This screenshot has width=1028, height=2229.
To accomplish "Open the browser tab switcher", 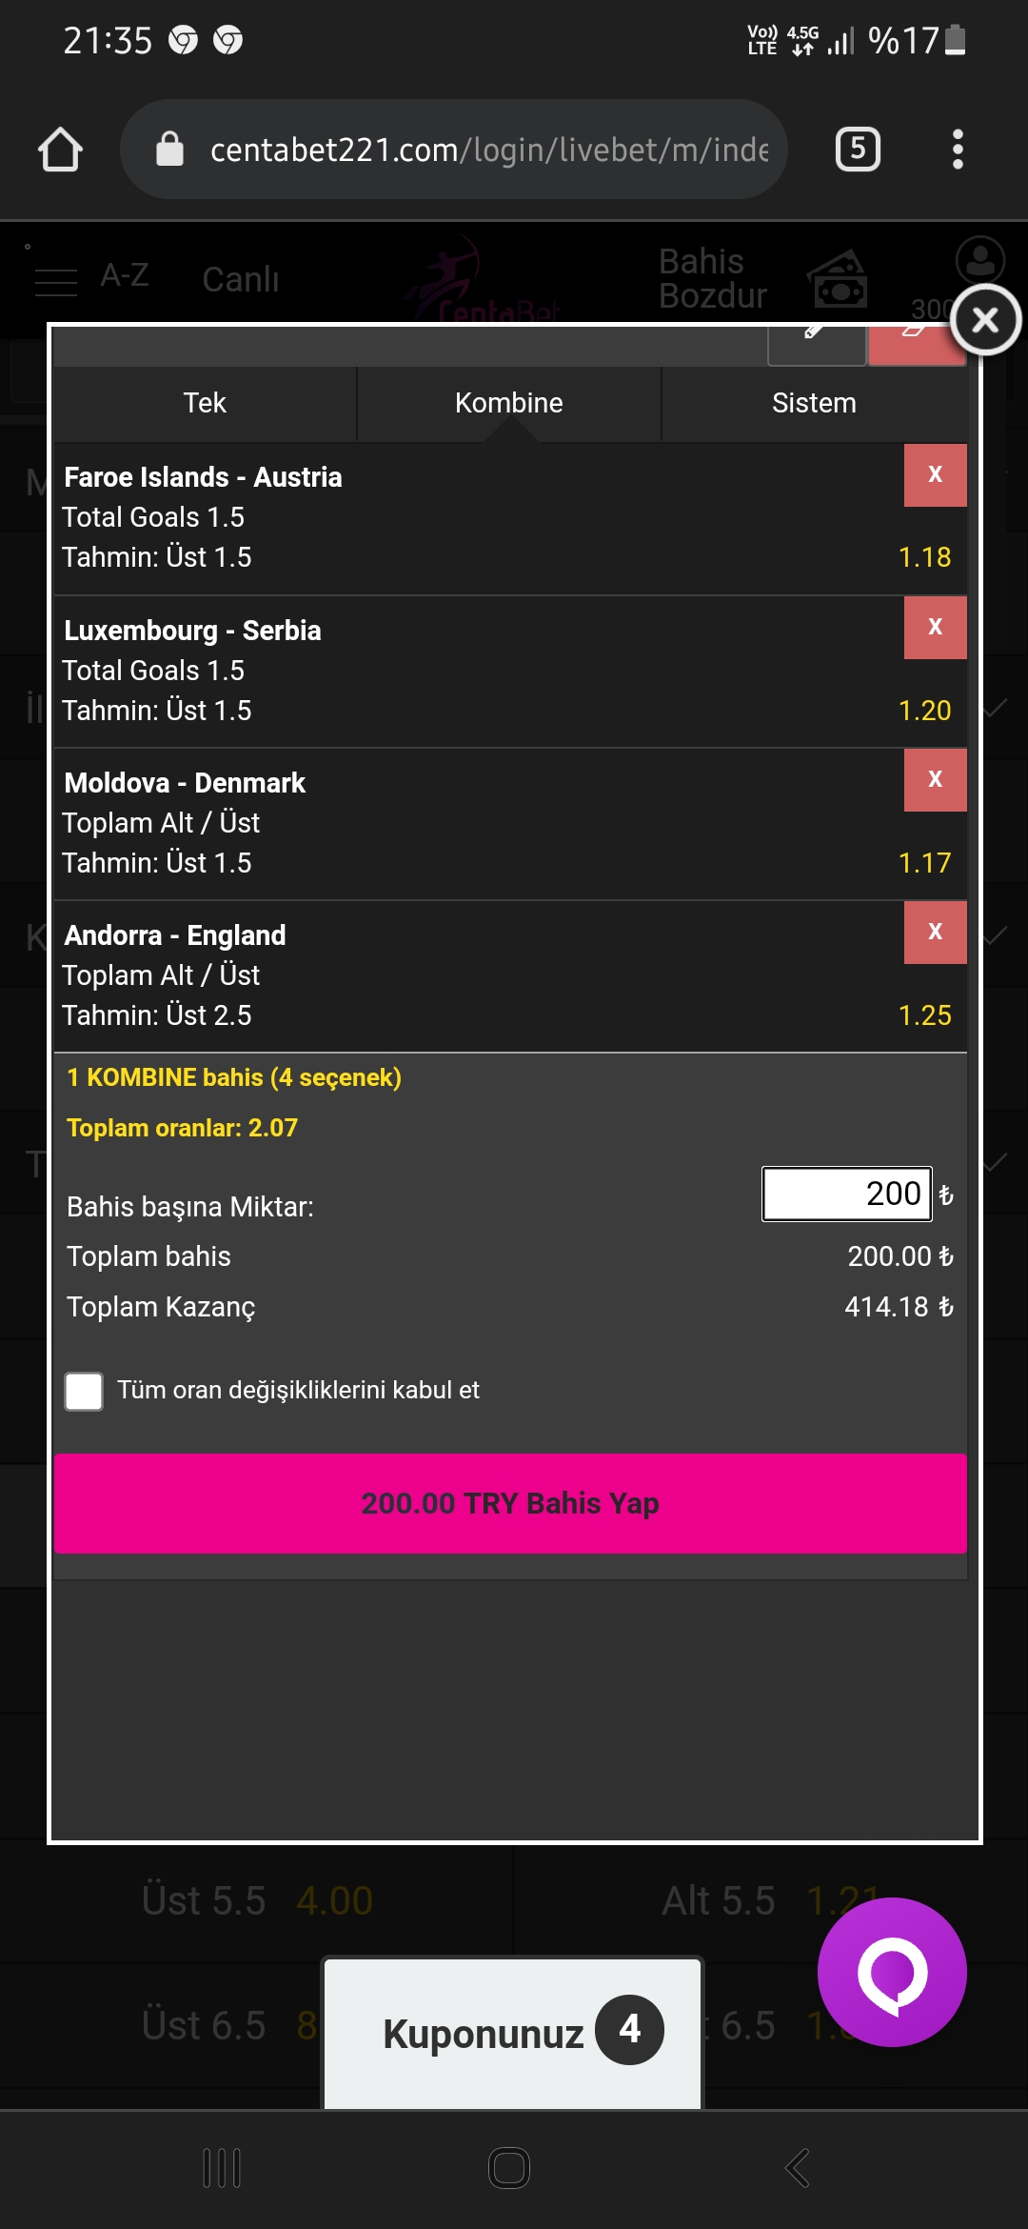I will click(858, 150).
